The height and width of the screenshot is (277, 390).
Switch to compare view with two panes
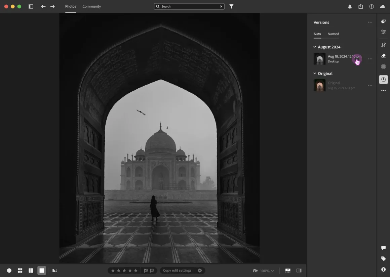tap(31, 271)
